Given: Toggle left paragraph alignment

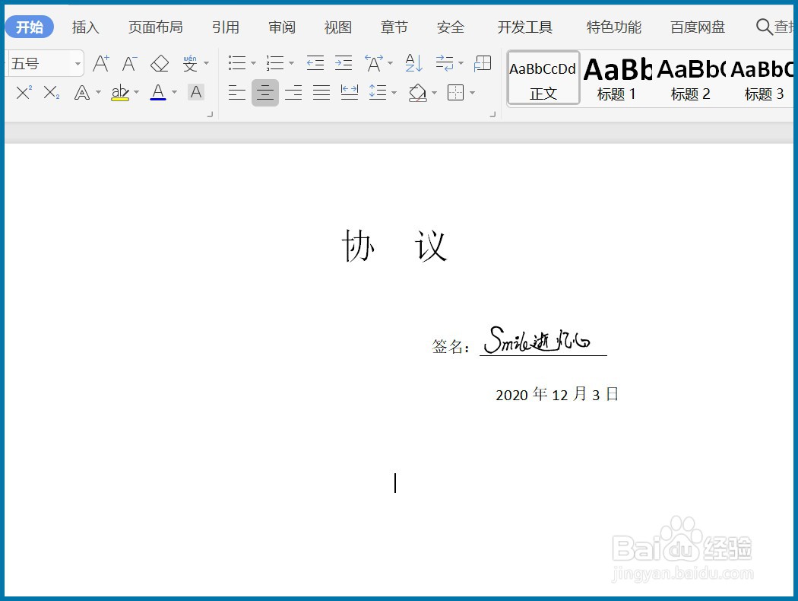Looking at the screenshot, I should click(236, 92).
